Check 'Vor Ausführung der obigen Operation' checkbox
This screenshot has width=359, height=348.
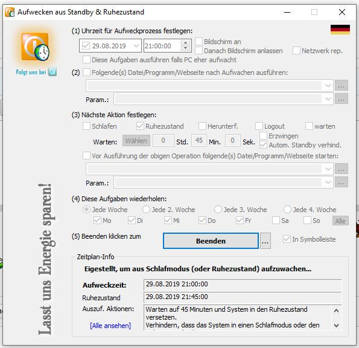tap(86, 156)
